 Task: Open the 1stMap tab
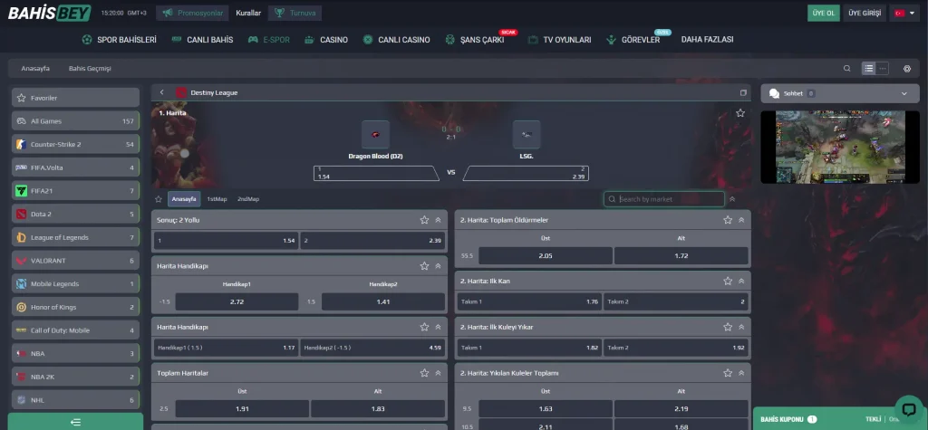217,199
